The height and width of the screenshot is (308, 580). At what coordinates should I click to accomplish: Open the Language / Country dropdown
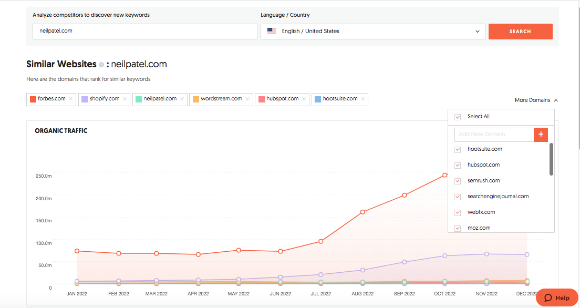pyautogui.click(x=372, y=32)
